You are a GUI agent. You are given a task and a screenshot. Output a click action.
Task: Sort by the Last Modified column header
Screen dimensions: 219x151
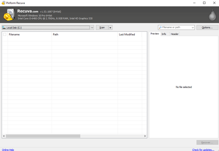[130, 34]
